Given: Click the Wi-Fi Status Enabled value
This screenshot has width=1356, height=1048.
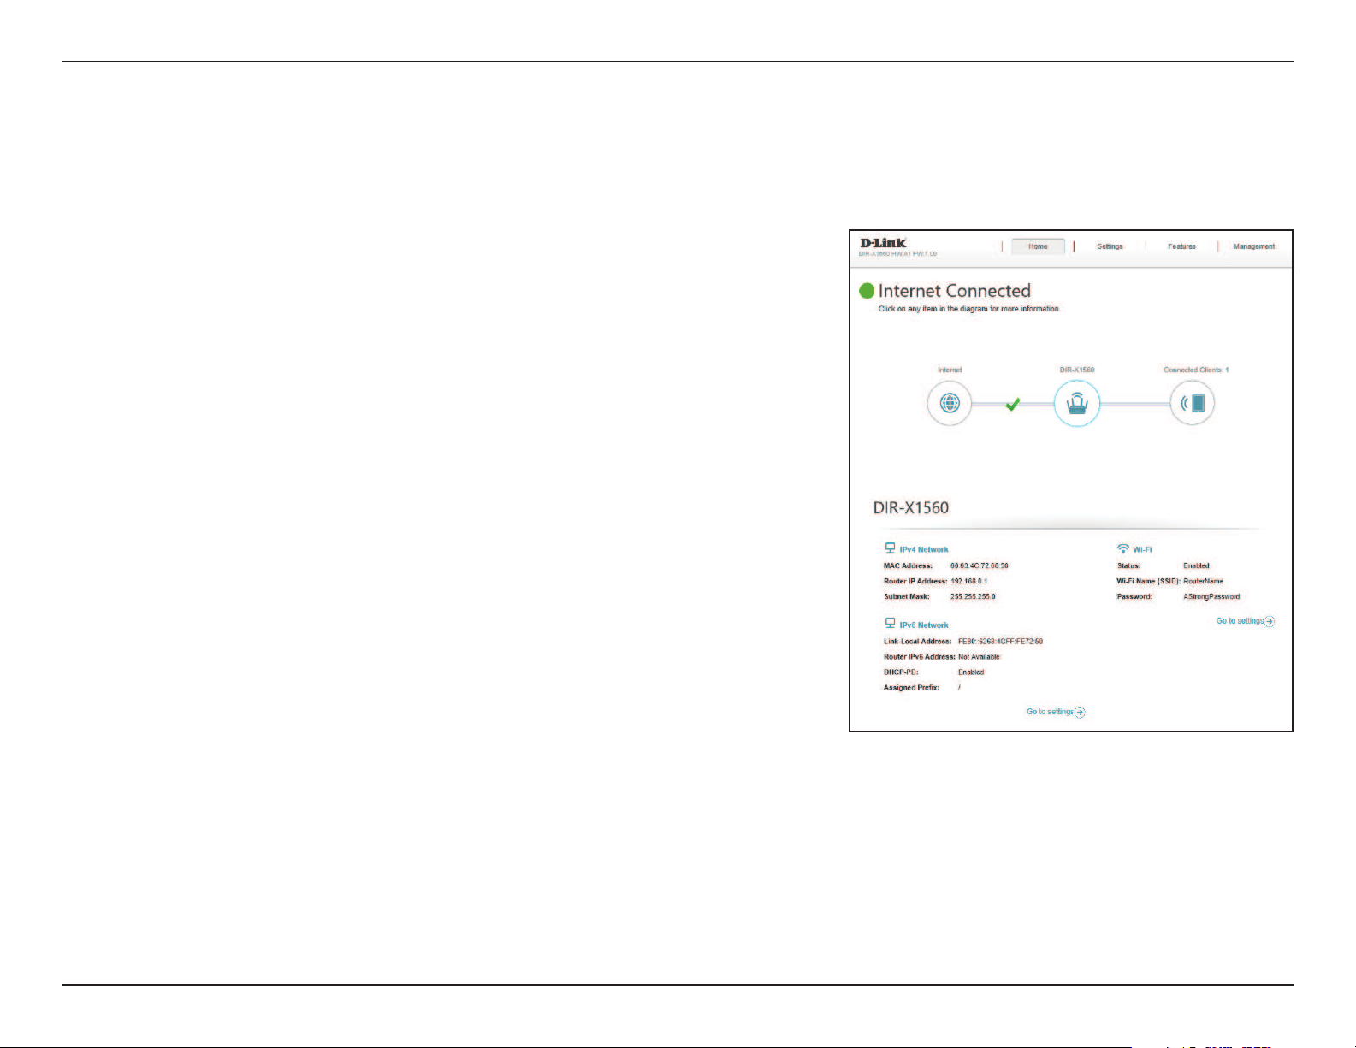Looking at the screenshot, I should [x=1196, y=565].
